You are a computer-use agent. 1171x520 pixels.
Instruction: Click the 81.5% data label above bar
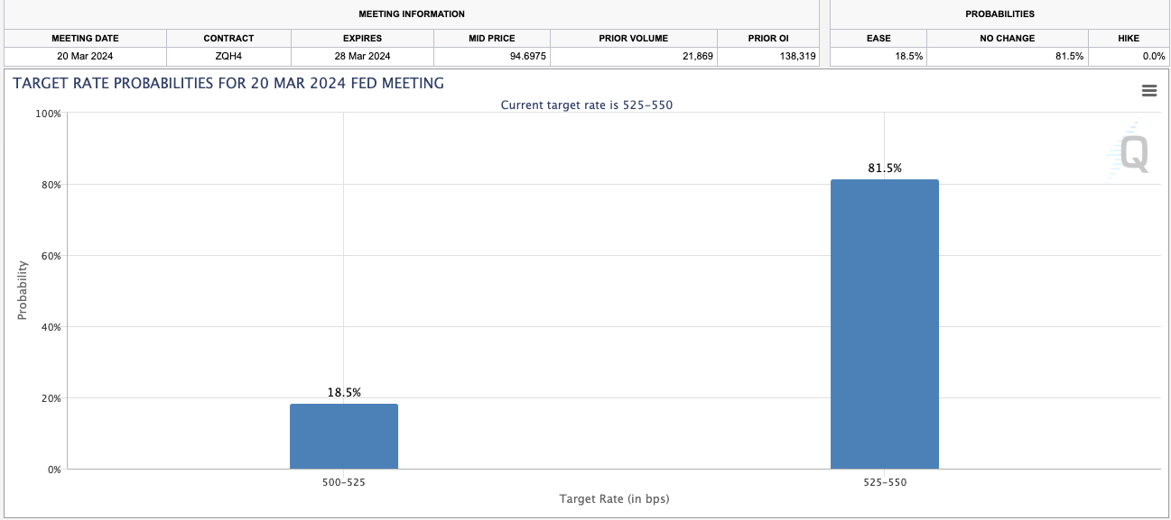[885, 168]
